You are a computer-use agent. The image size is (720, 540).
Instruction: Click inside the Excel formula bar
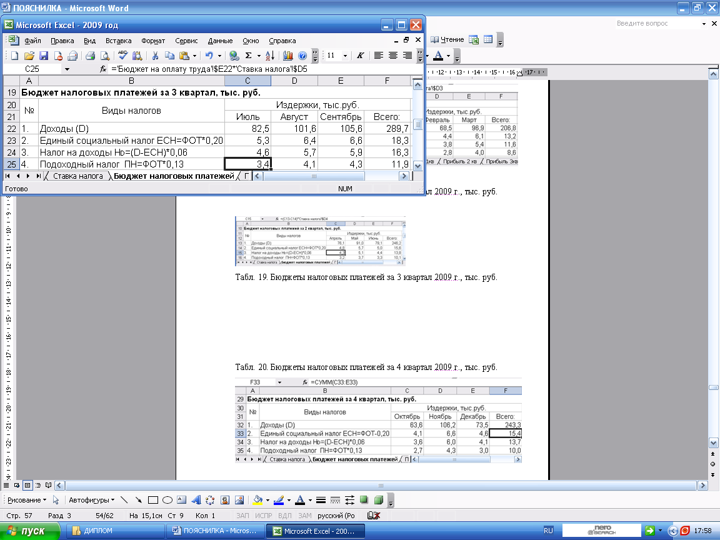point(250,69)
